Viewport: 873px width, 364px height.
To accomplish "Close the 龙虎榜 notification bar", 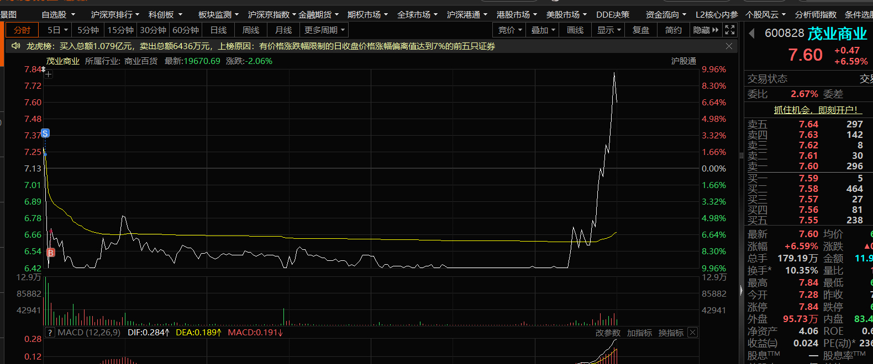I will [x=729, y=46].
